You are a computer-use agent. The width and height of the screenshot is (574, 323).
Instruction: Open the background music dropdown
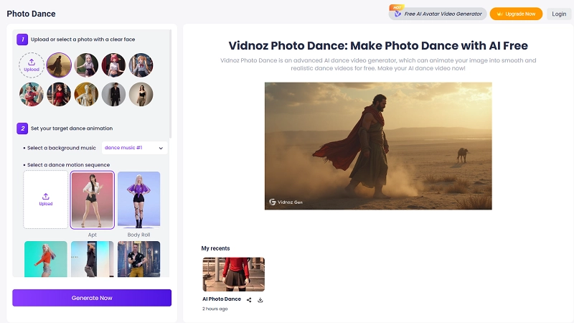coord(134,148)
